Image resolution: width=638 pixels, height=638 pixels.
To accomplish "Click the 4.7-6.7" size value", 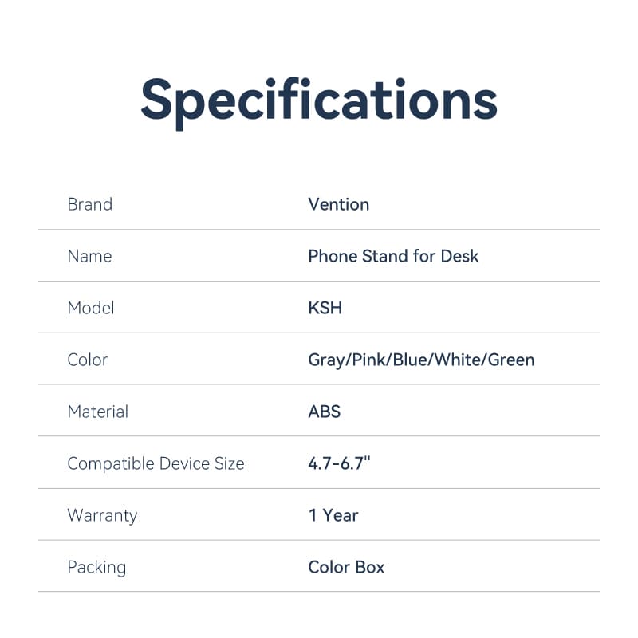I will (x=340, y=463).
